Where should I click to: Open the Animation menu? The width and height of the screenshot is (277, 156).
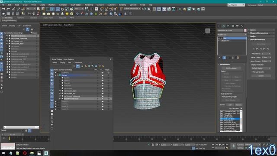pyautogui.click(x=63, y=5)
